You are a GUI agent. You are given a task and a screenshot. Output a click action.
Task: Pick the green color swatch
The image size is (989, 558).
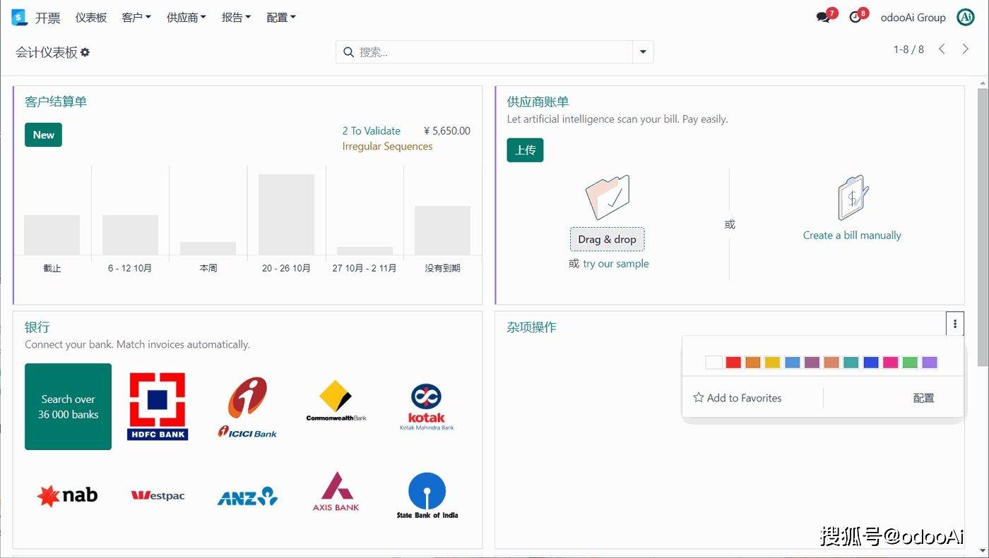[x=910, y=362]
